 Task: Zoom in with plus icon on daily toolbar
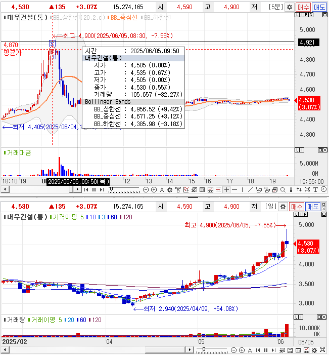[x=242, y=350]
